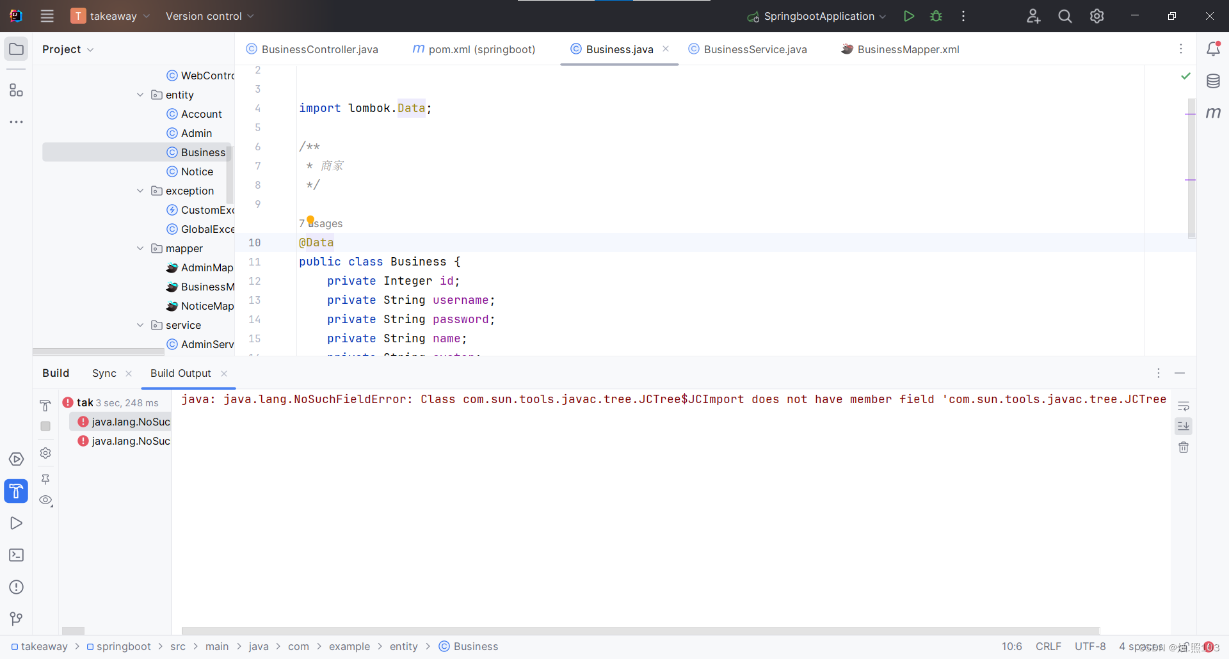Toggle soft-wrap in Build Output
The height and width of the screenshot is (659, 1229).
[1183, 405]
